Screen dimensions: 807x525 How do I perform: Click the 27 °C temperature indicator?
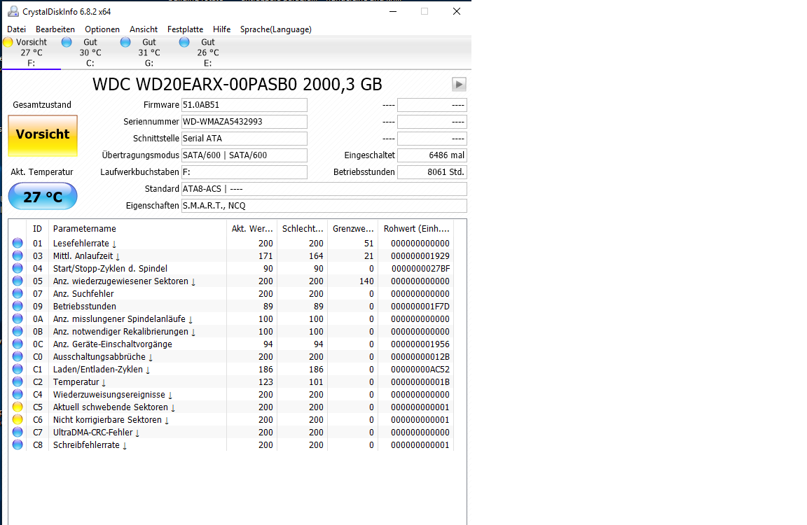(x=43, y=197)
